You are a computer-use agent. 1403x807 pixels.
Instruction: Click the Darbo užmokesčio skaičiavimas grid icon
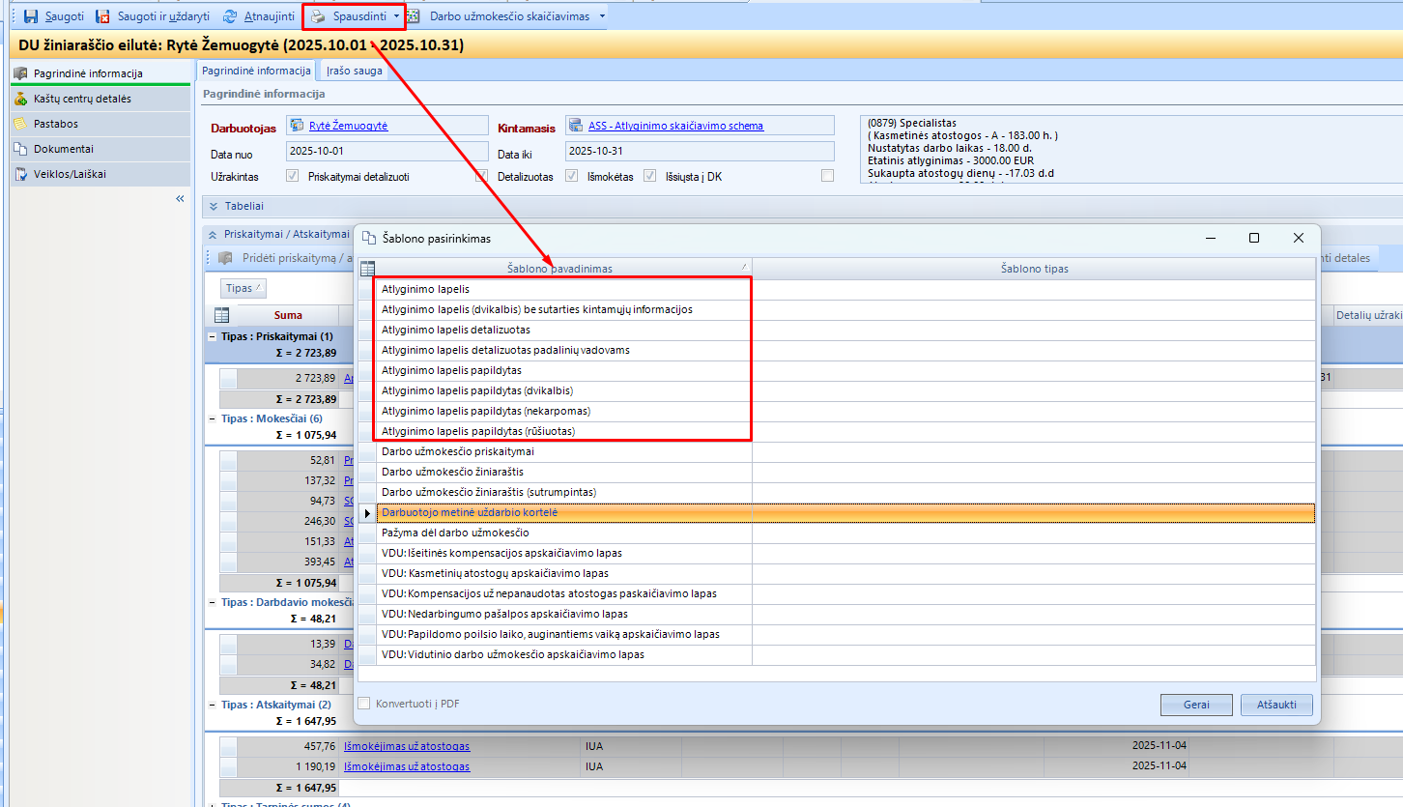(x=413, y=16)
